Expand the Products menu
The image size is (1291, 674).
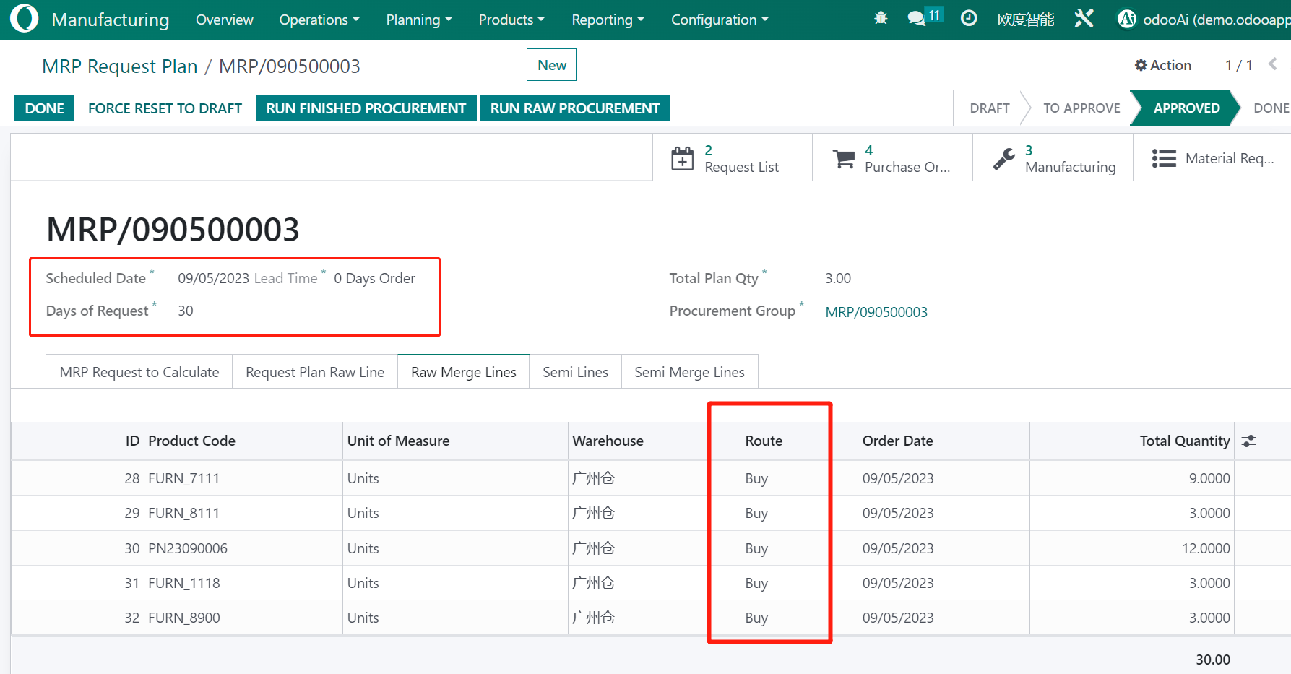tap(511, 20)
